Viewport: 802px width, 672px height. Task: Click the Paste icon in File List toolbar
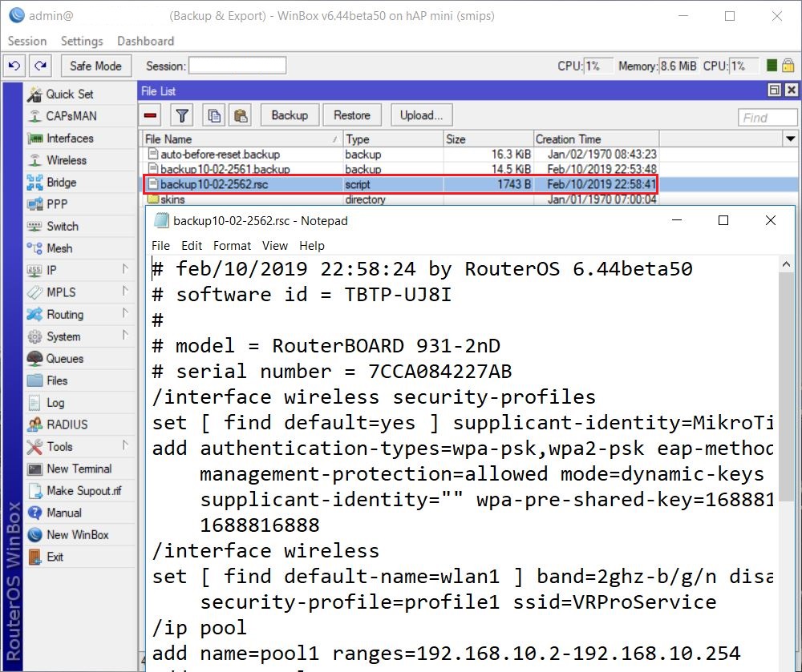240,115
